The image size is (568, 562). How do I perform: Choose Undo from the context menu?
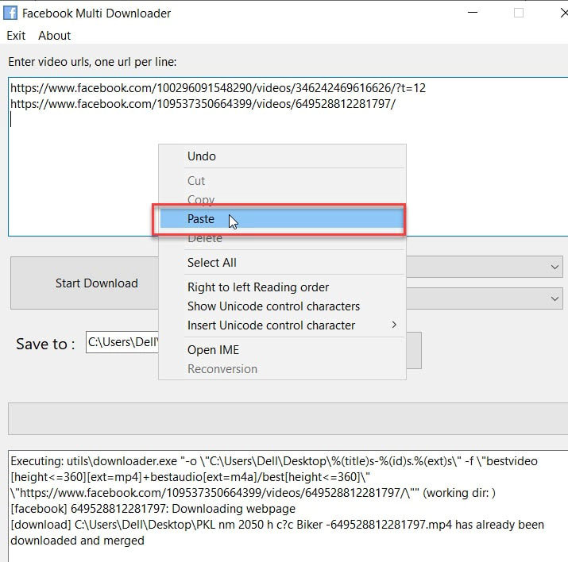coord(282,156)
